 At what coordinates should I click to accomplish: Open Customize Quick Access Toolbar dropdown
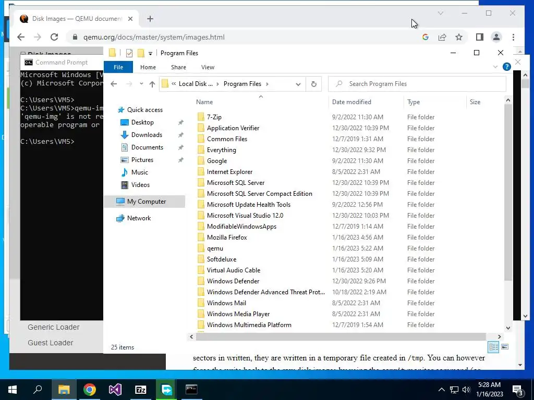pos(150,54)
